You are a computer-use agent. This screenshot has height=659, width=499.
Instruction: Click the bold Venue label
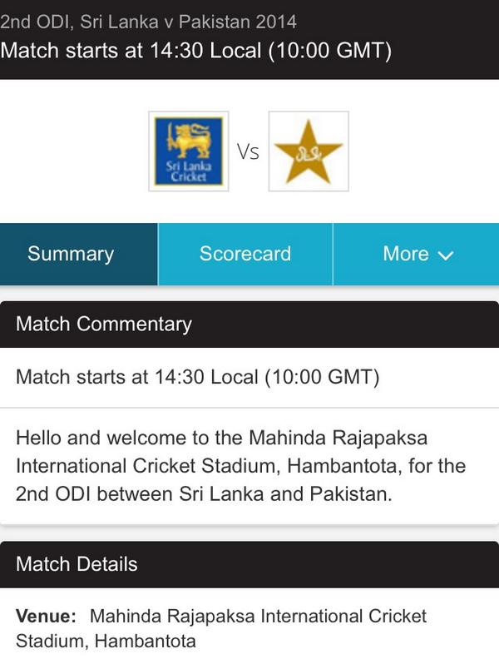(x=47, y=616)
